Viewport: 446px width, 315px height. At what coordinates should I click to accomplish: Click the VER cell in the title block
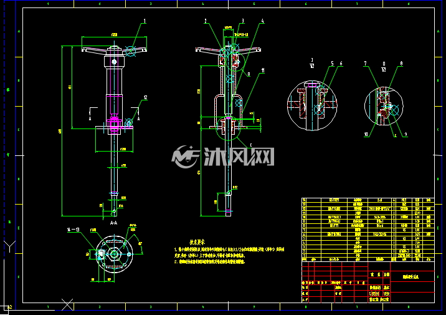pyautogui.click(x=386, y=294)
